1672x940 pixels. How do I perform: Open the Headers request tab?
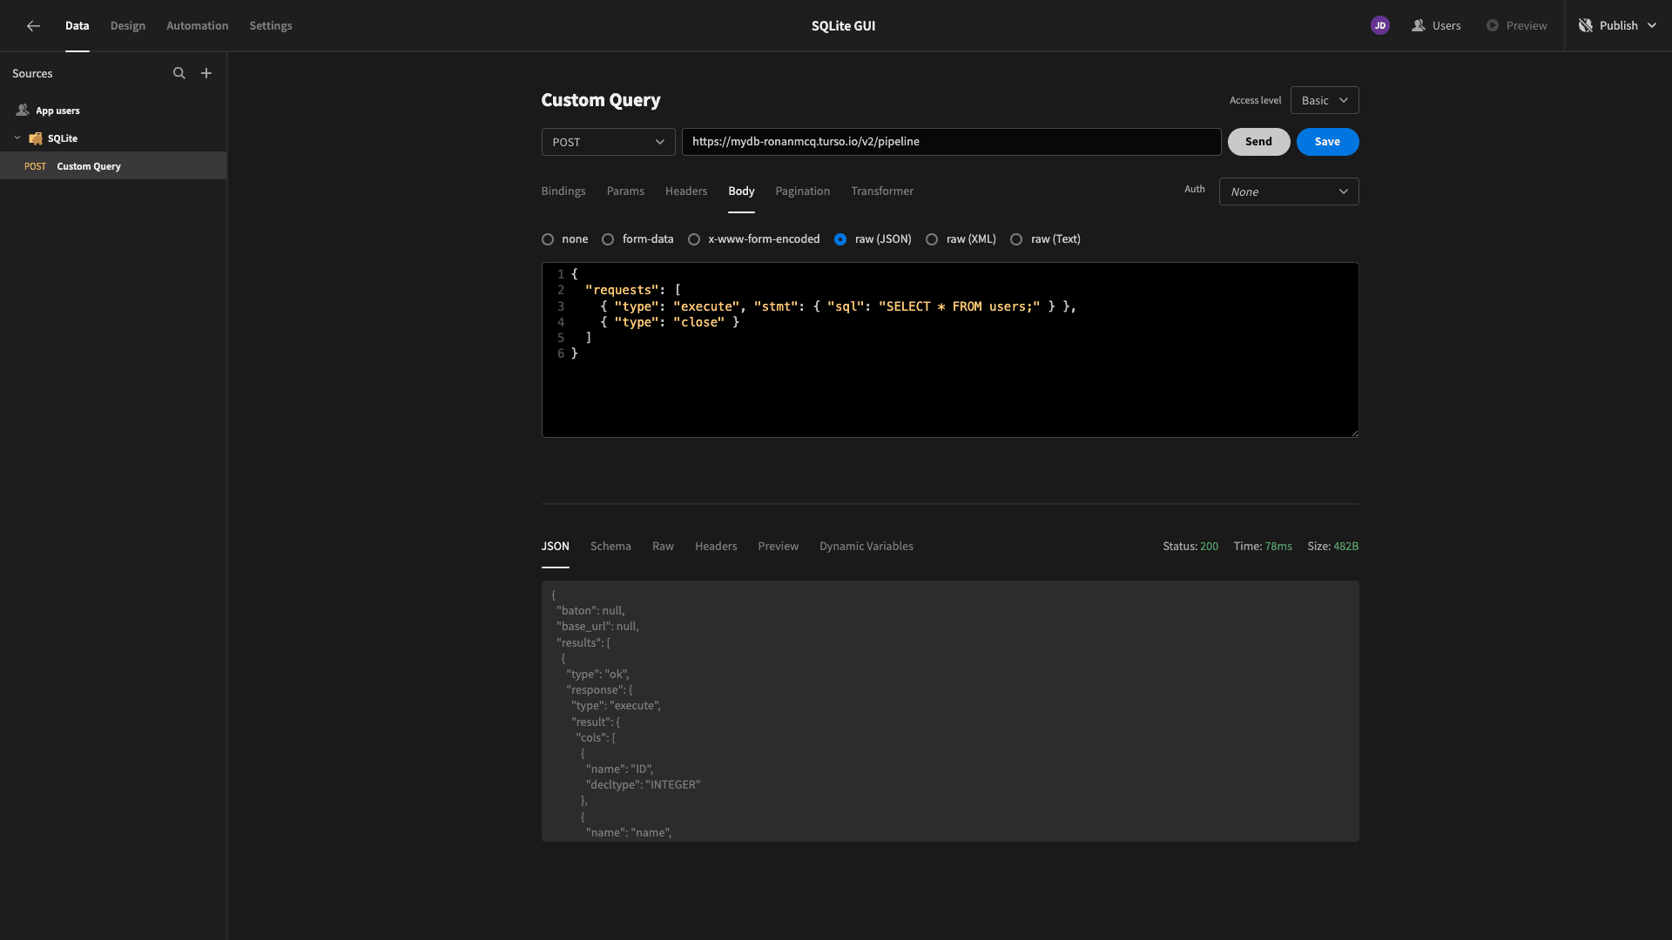(686, 191)
